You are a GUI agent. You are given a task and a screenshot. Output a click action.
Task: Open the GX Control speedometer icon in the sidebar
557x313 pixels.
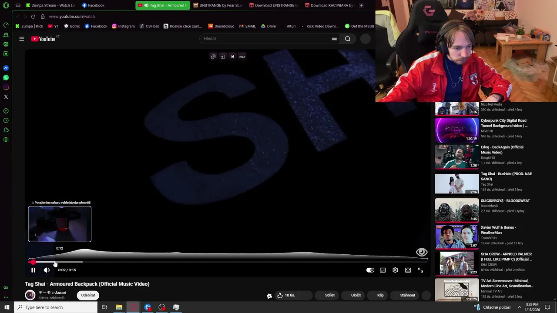(x=6, y=25)
